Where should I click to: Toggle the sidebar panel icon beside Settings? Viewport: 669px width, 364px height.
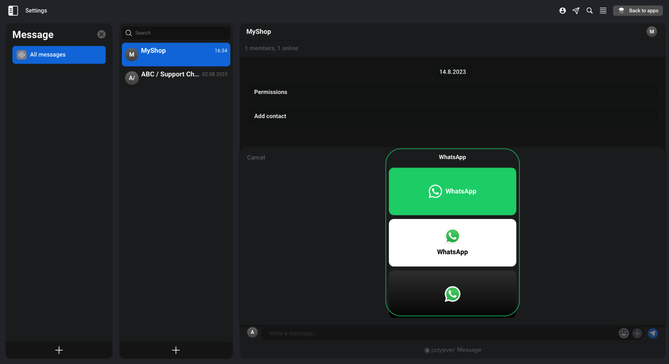click(x=13, y=10)
